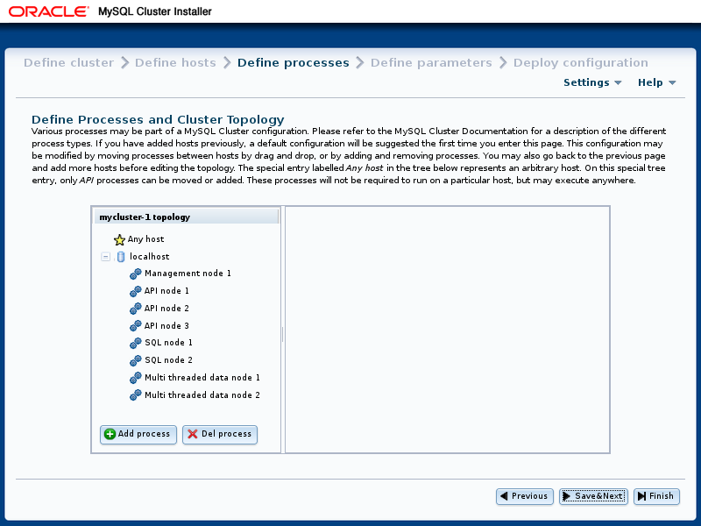This screenshot has height=526, width=701.
Task: Open the Settings dropdown
Action: click(x=592, y=82)
